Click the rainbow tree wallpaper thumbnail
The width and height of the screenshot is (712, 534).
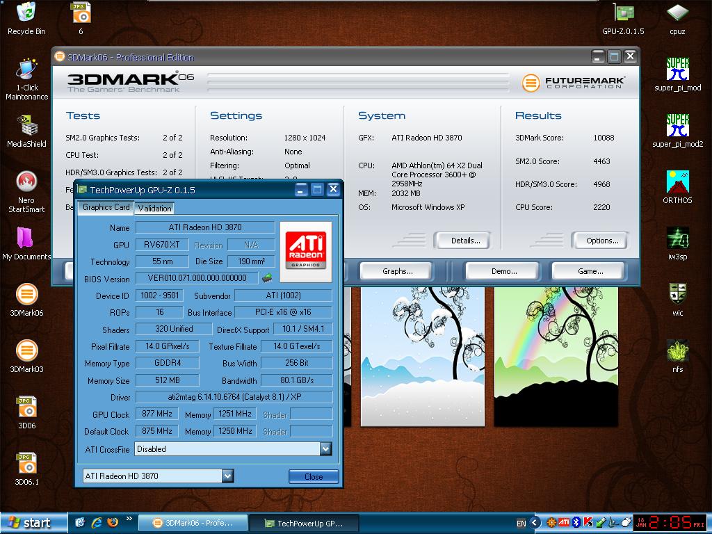[x=556, y=357]
